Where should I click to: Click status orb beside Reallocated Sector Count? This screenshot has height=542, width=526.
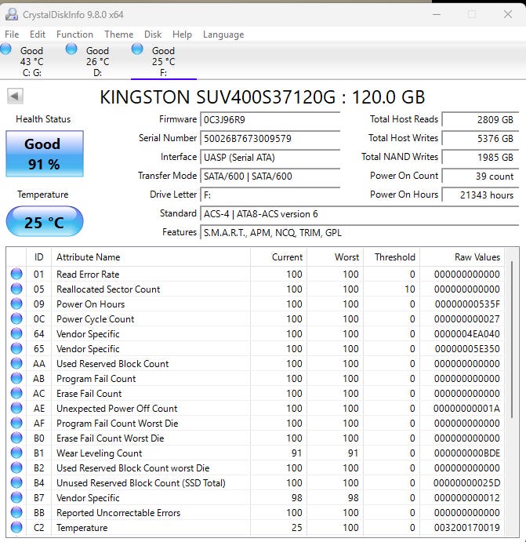pos(16,289)
